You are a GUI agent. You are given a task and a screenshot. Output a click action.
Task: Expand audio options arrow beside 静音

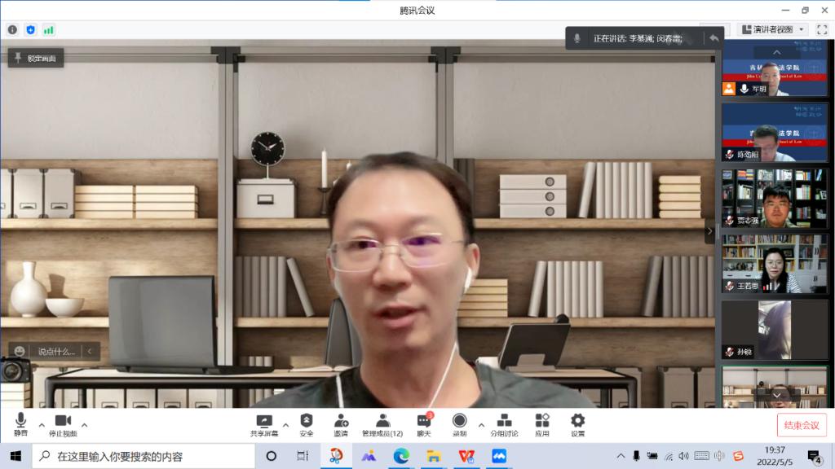pos(42,425)
